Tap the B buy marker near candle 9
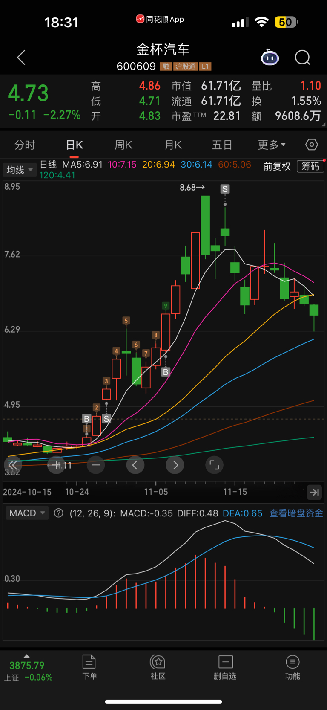Viewport: 327px width, 710px height. (x=166, y=372)
